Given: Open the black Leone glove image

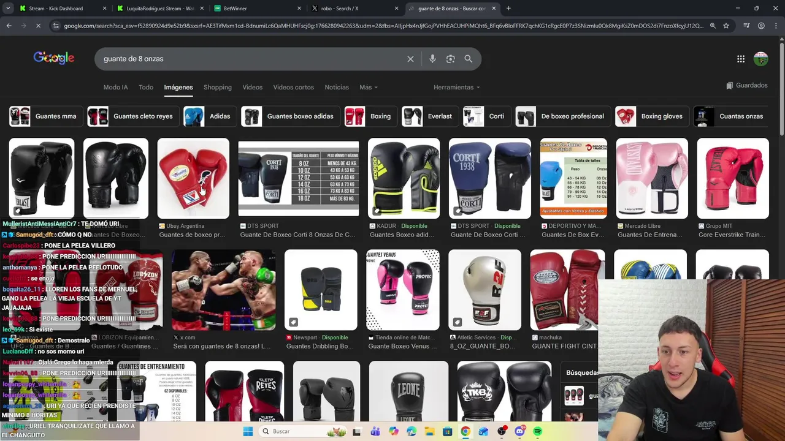Looking at the screenshot, I should [408, 391].
